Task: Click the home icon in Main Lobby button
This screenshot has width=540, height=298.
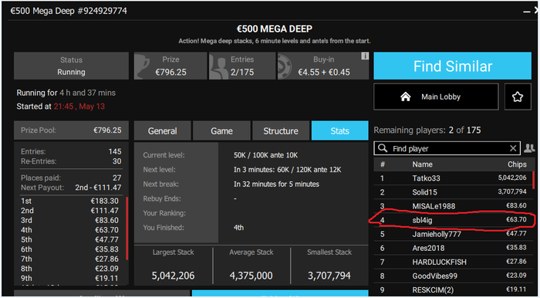Action: [x=405, y=97]
